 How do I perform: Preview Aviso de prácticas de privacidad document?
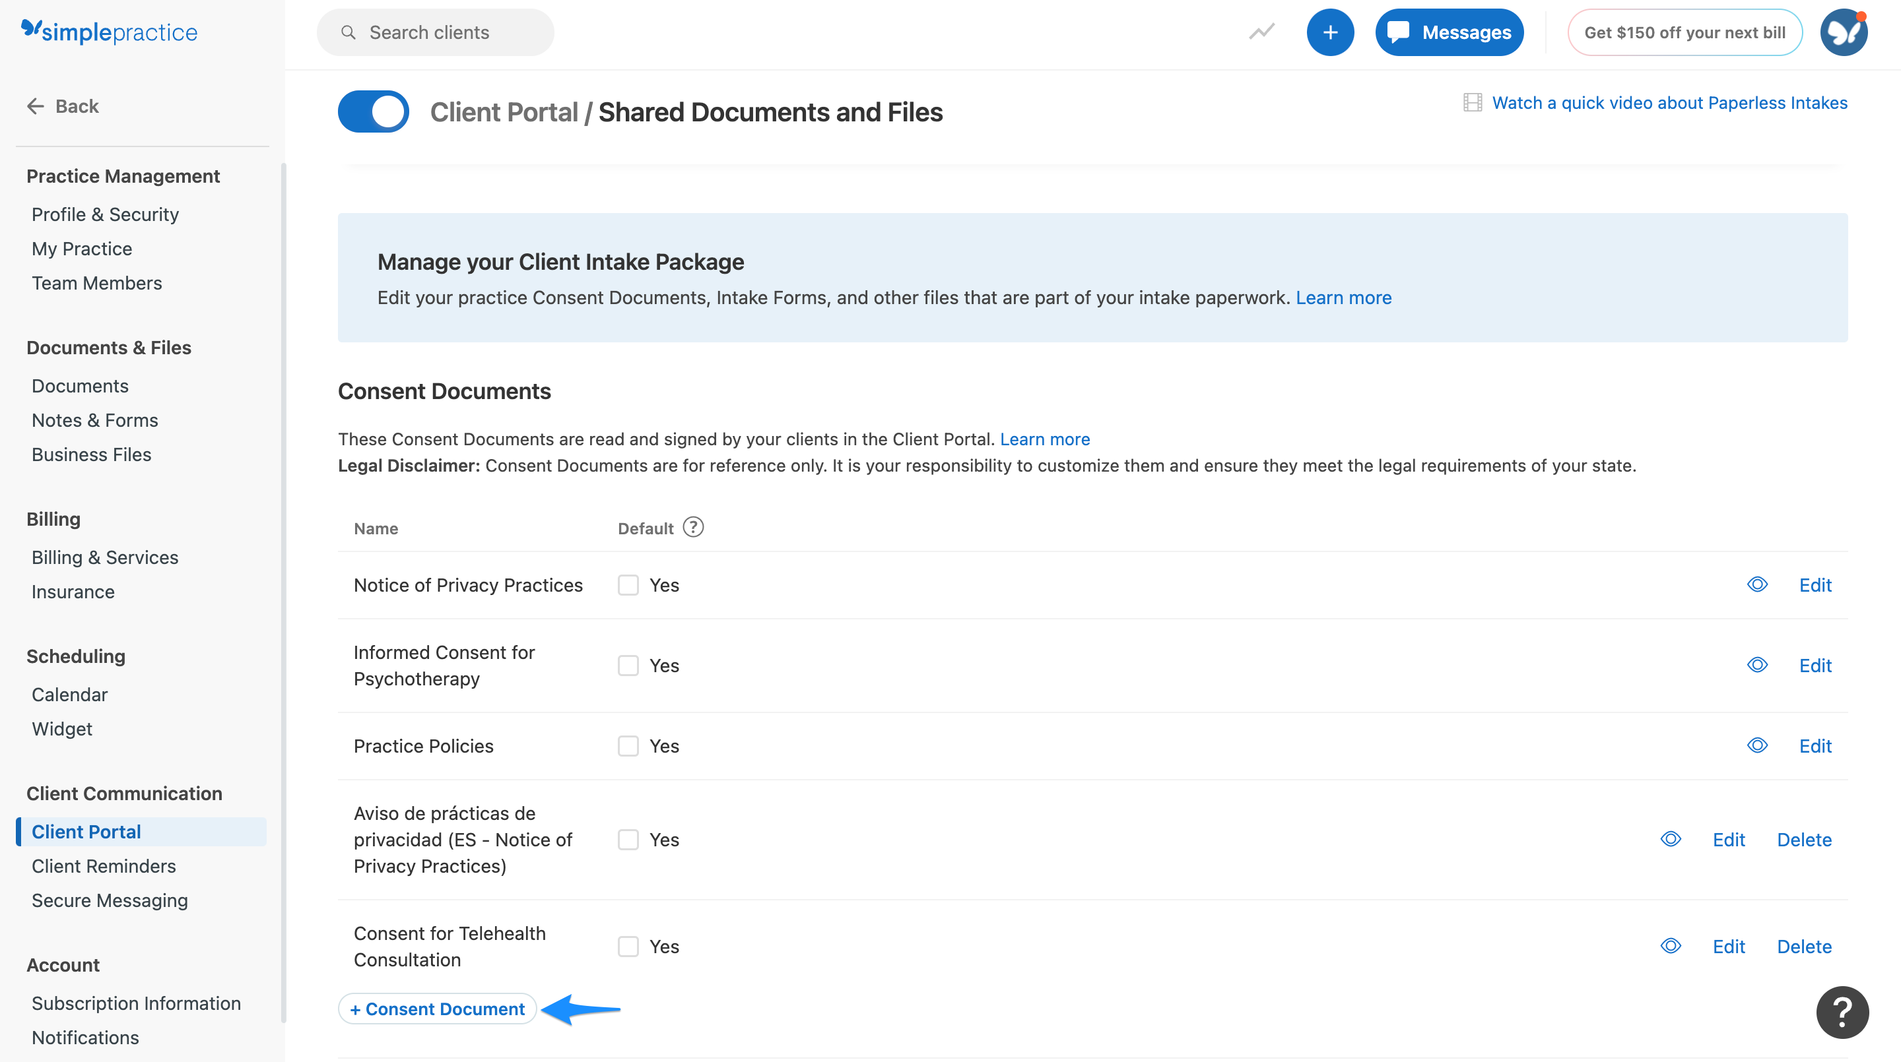point(1671,839)
